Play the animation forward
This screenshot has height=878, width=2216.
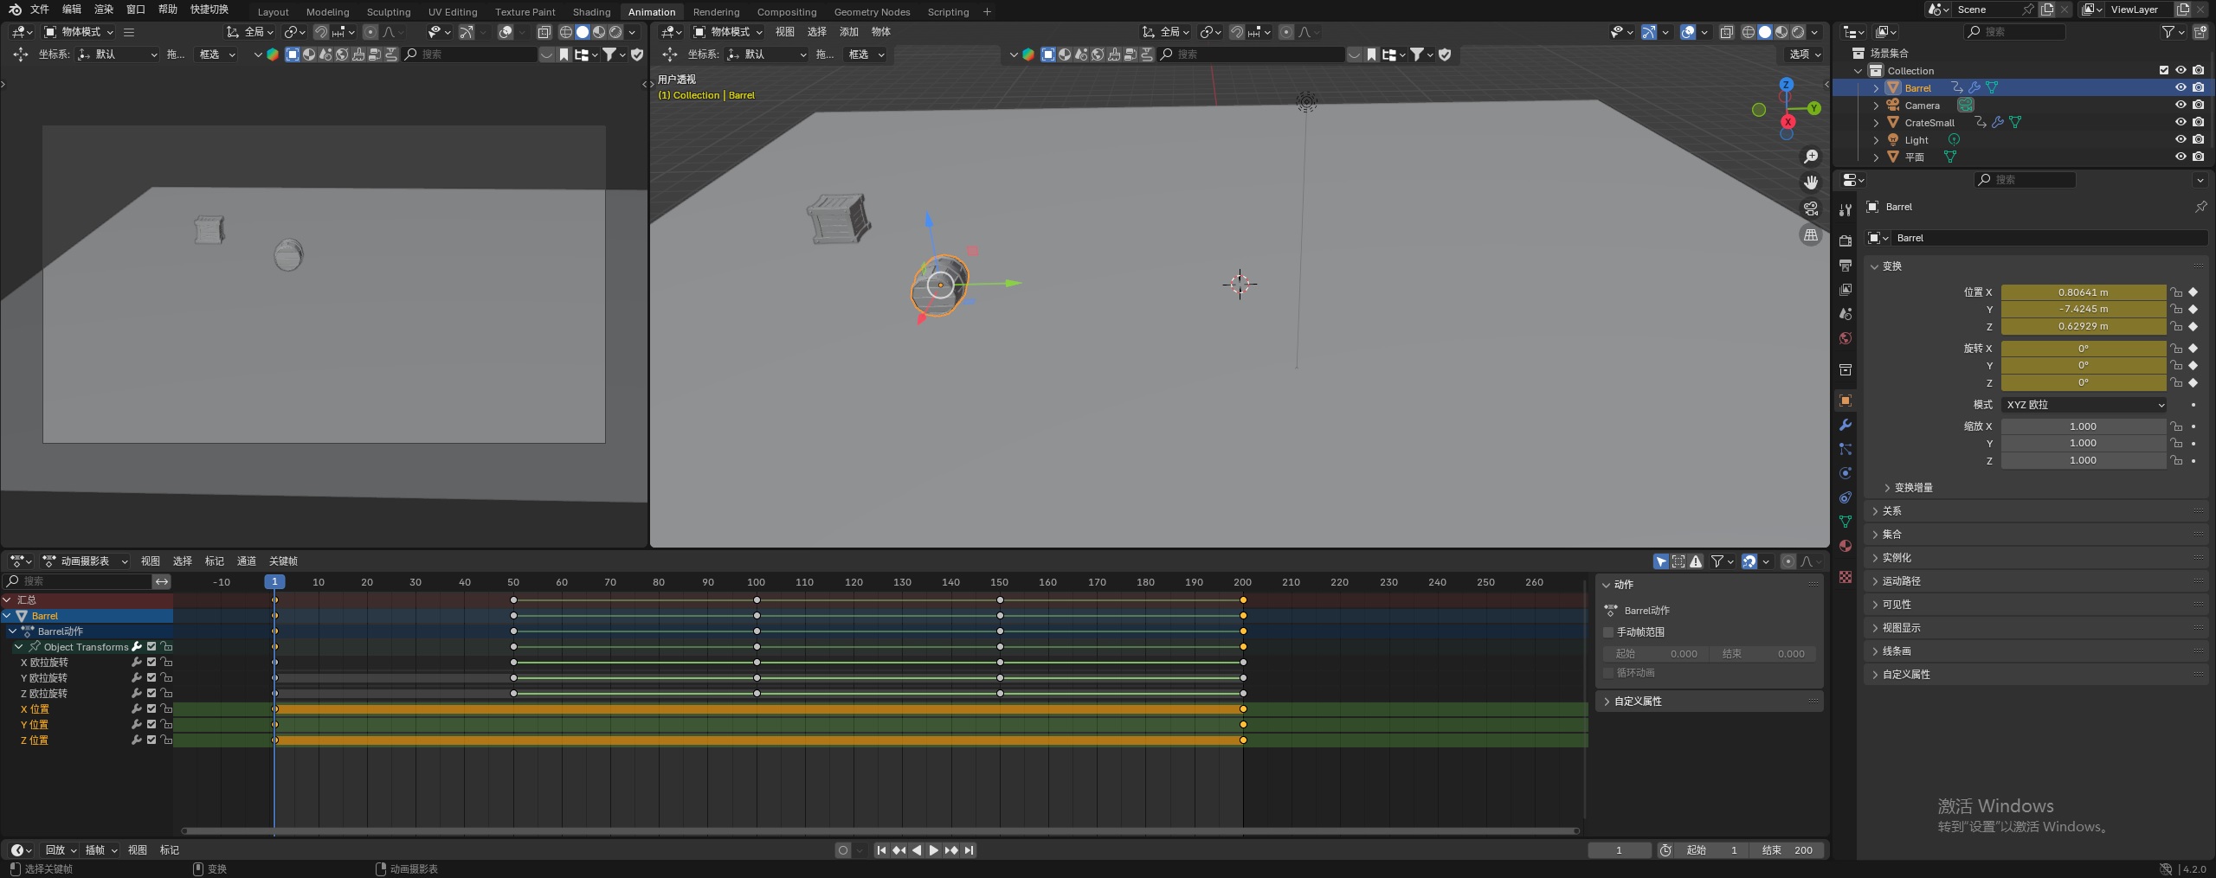click(934, 850)
